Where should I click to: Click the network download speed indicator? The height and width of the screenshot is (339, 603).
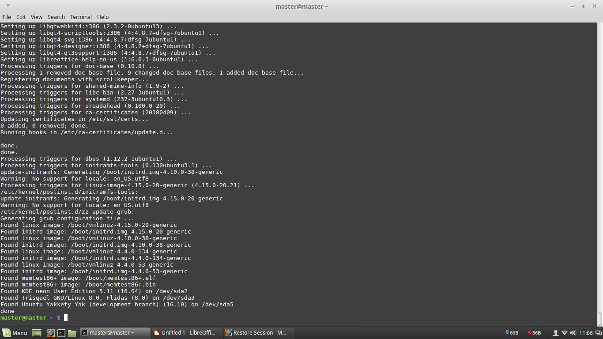tap(512, 333)
